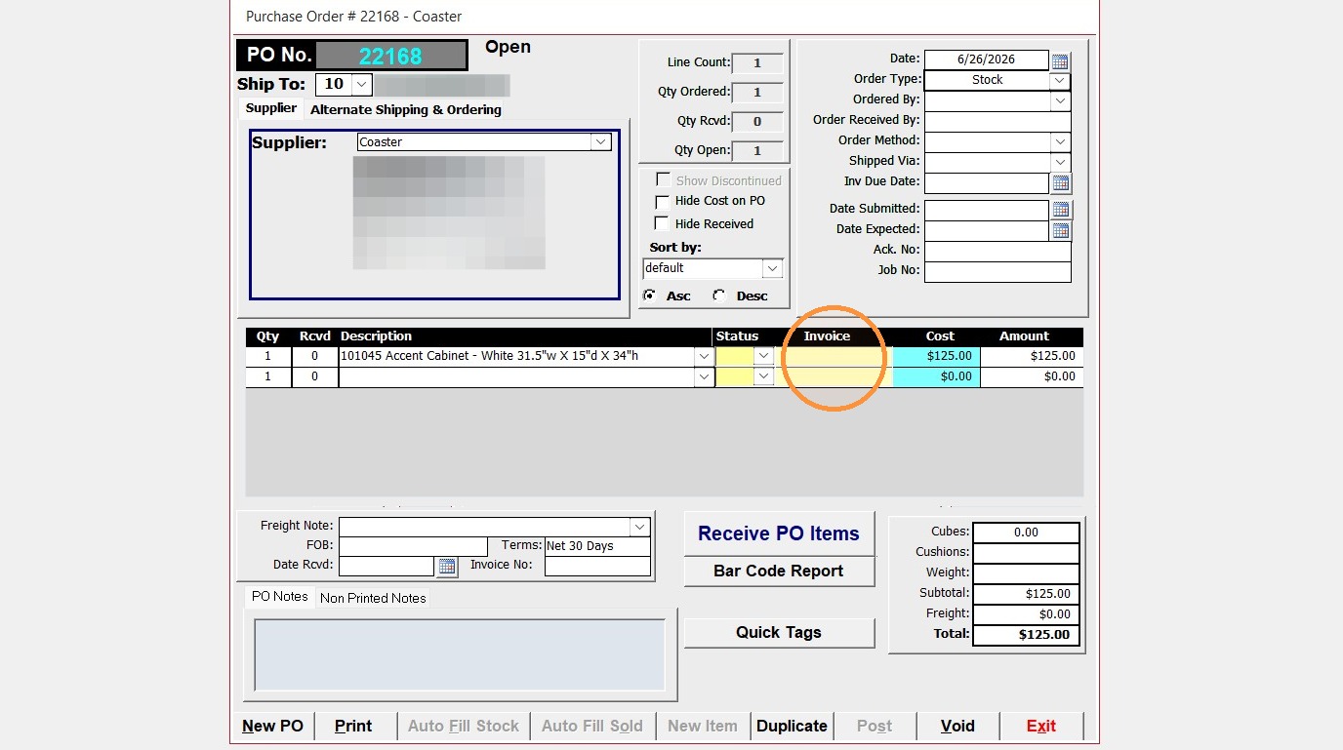This screenshot has width=1343, height=750.
Task: Expand the Shipped Via dropdown
Action: 1061,162
